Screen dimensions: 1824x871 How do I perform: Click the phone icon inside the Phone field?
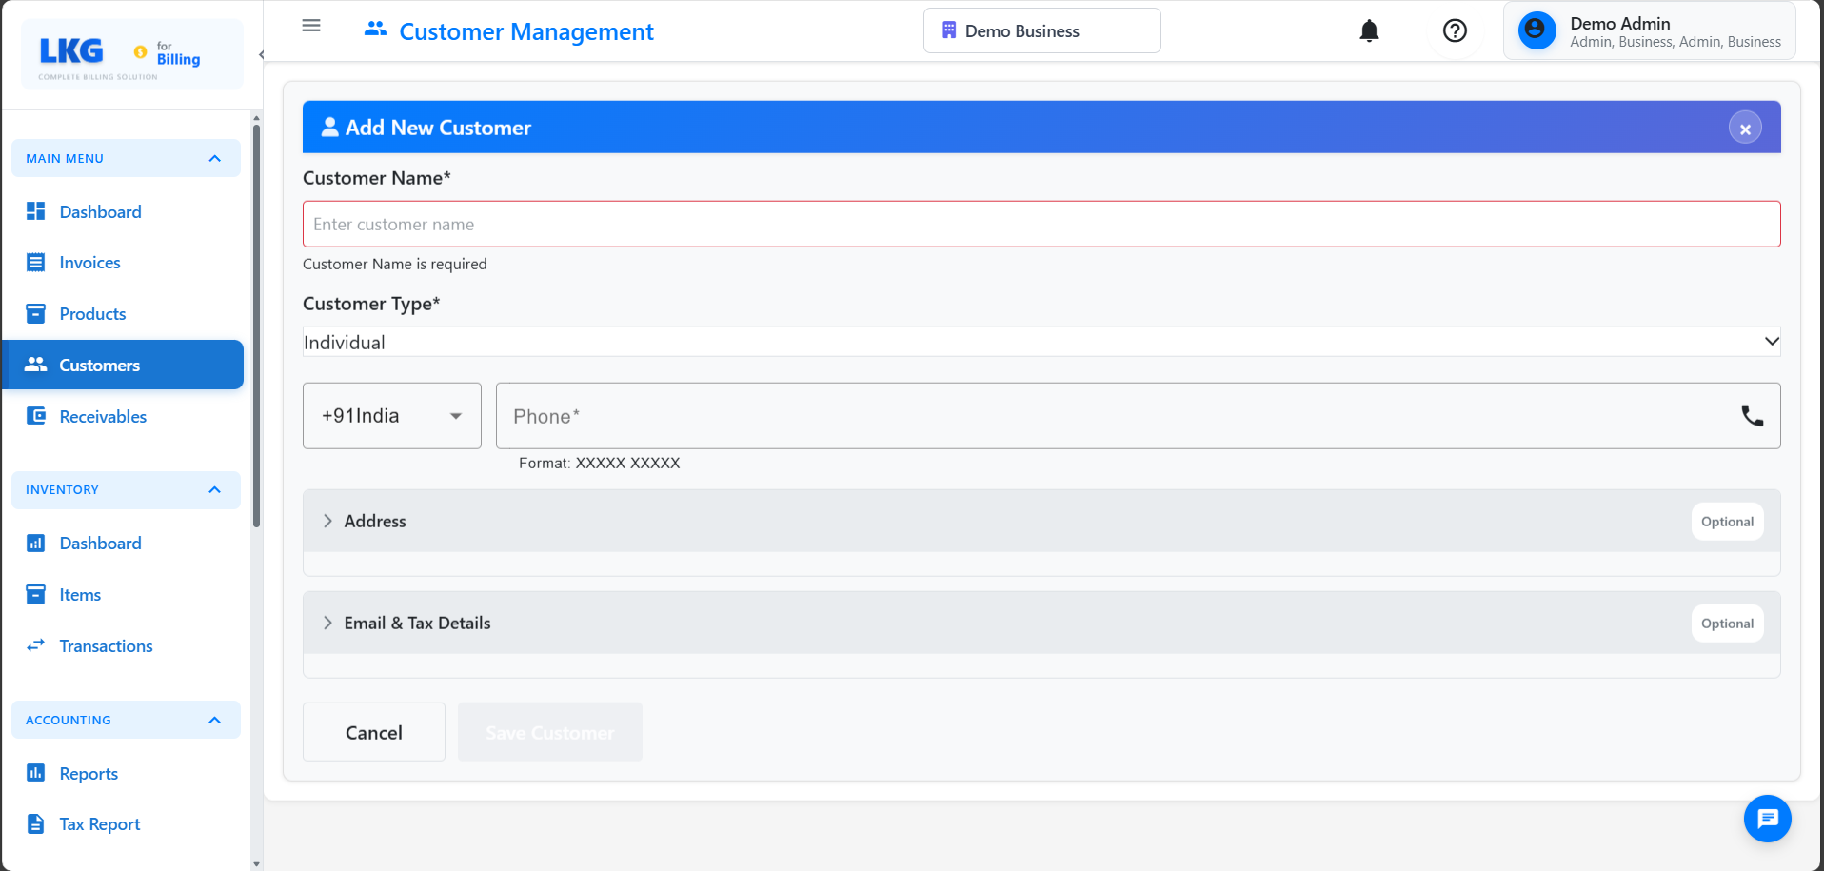[x=1753, y=415]
